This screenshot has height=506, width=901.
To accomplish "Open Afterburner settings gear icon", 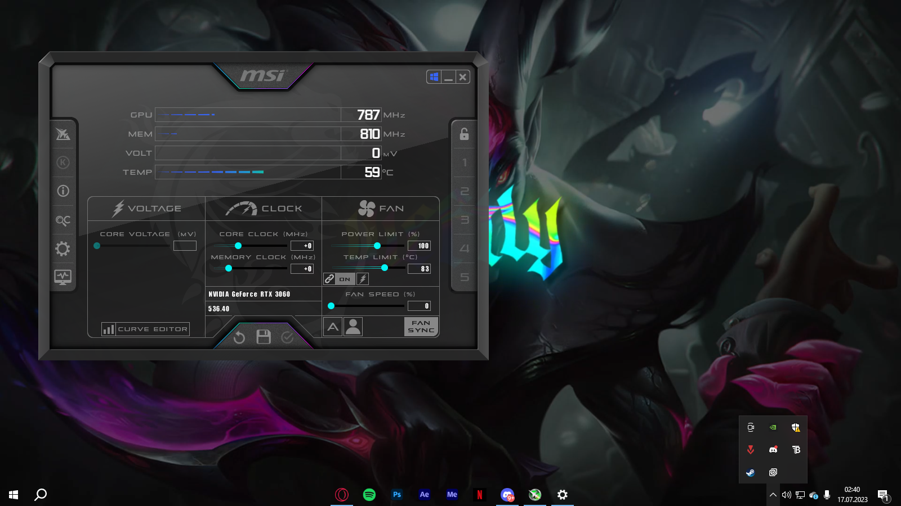I will (x=63, y=249).
